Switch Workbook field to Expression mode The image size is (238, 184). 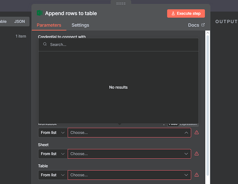click(x=188, y=124)
